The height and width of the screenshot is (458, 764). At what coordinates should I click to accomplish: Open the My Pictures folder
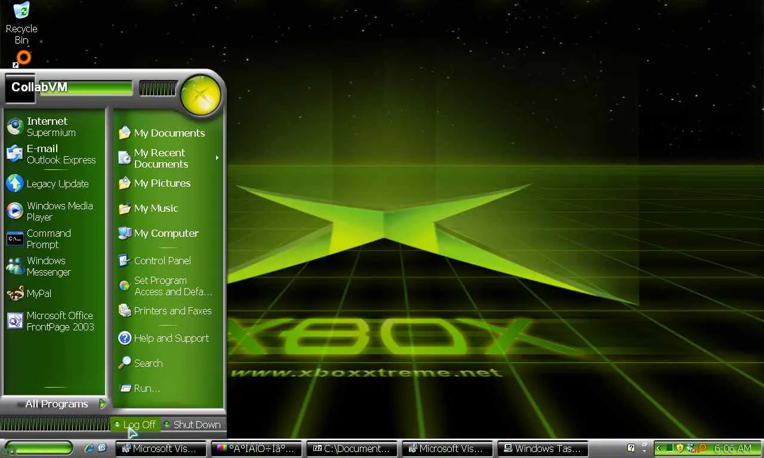coord(168,183)
